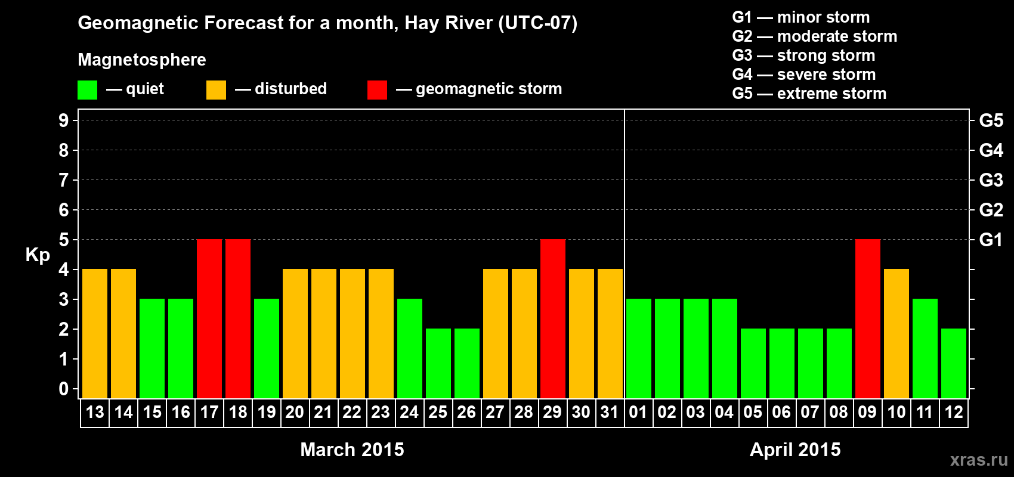
Task: Click the green bar for April 07
Action: click(811, 363)
